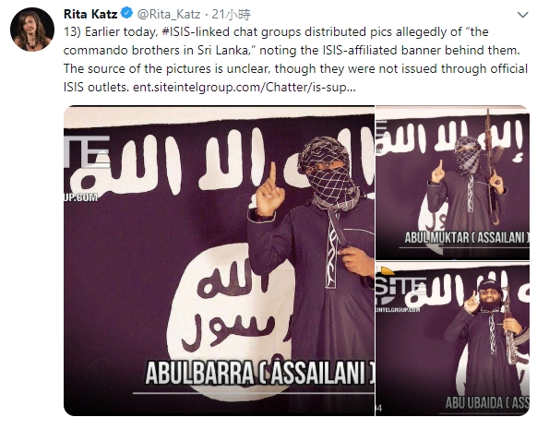
Task: Open the top-right ABUL MUKTAR image
Action: click(x=452, y=183)
